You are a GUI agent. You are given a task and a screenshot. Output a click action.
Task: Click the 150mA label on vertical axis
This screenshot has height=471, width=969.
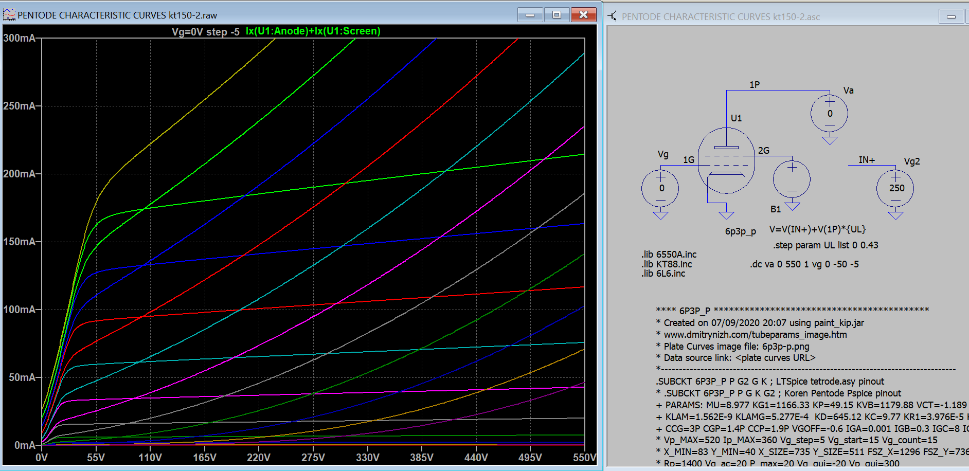coord(19,242)
